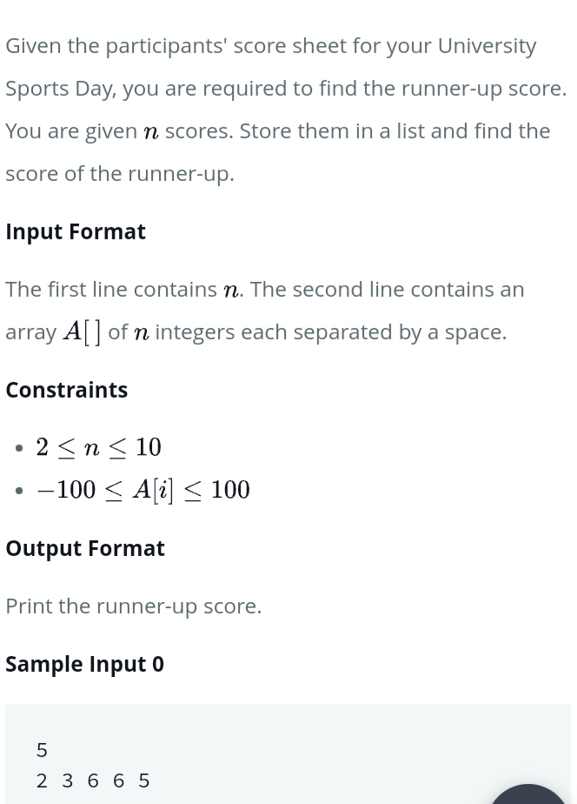Screen dimensions: 577x804
Task: Click the phrase 'integers each separated by a space'
Action: tap(330, 332)
